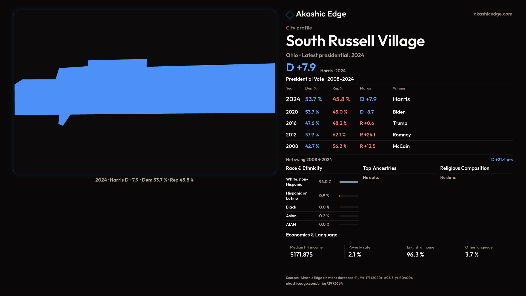The width and height of the screenshot is (526, 296).
Task: Open the akashicedge.com link in header
Action: point(493,14)
